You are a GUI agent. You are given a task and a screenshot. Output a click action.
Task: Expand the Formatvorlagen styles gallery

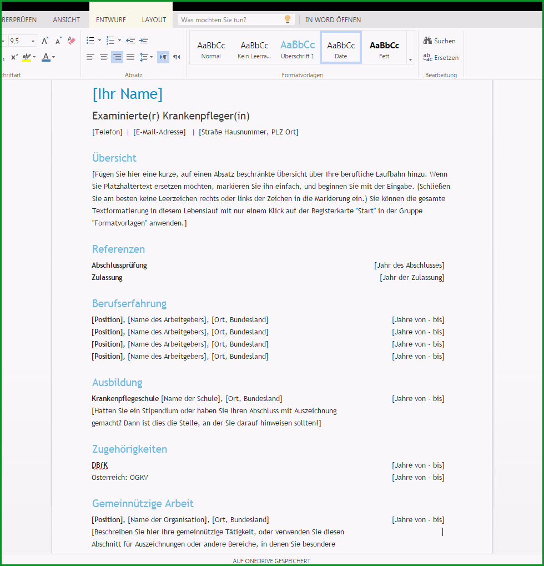coord(411,59)
